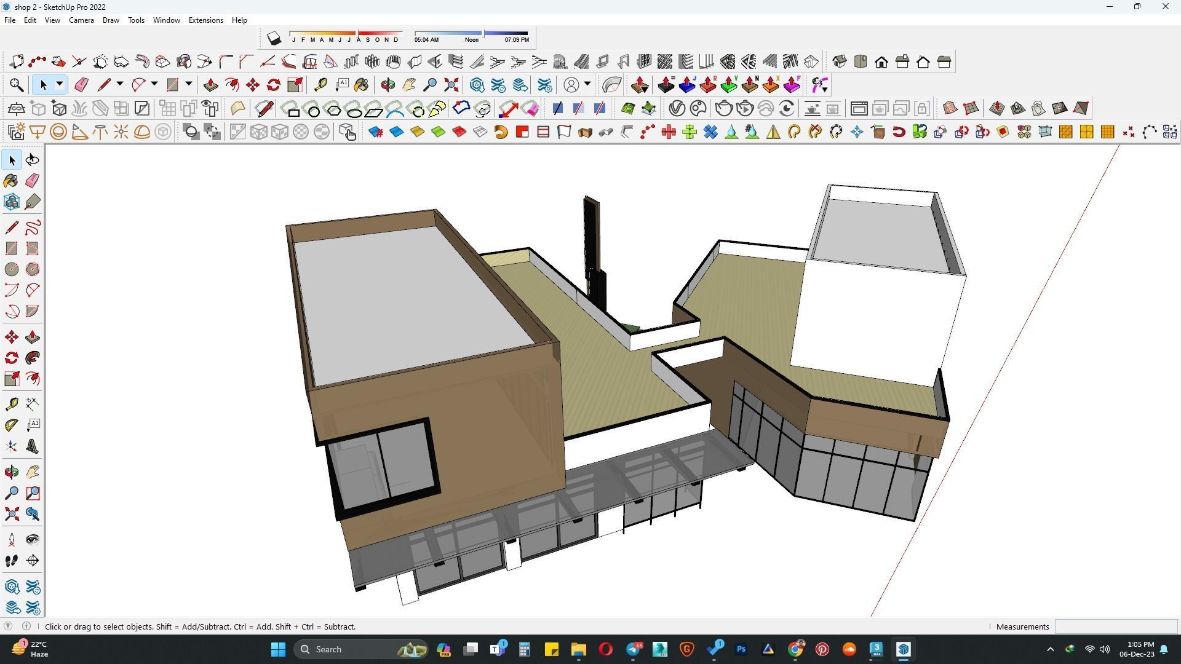Select the Tag tool in left toolbar

[x=33, y=202]
